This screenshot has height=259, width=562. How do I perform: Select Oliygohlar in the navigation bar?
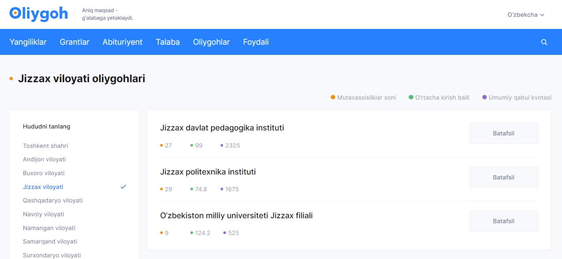(x=211, y=42)
